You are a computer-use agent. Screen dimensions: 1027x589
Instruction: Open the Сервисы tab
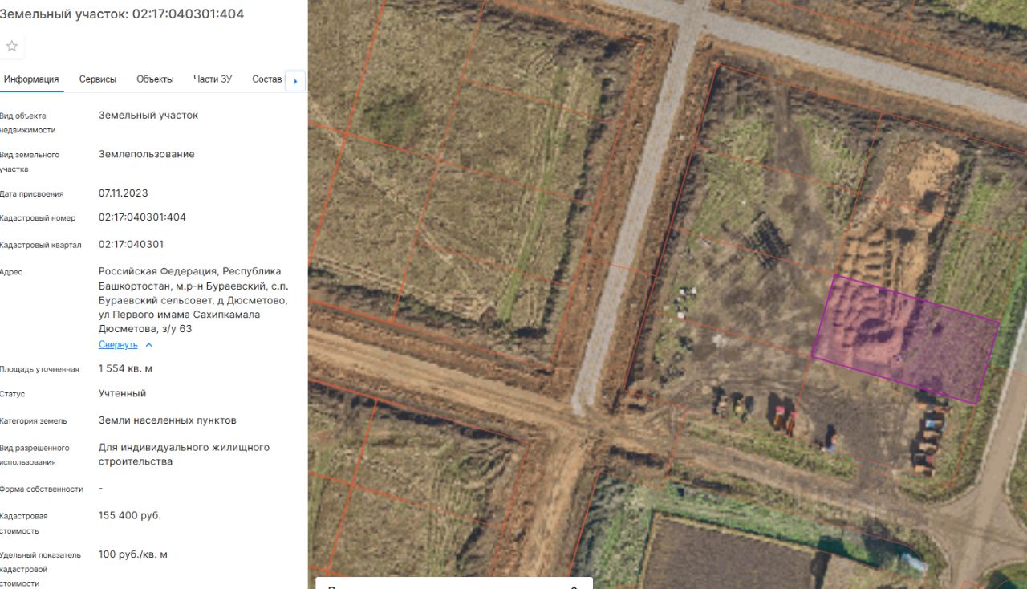coord(98,79)
